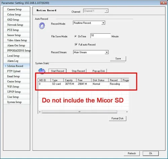Screen dimensions: 168x159
Task: Click the Free column header
Action: (84, 80)
